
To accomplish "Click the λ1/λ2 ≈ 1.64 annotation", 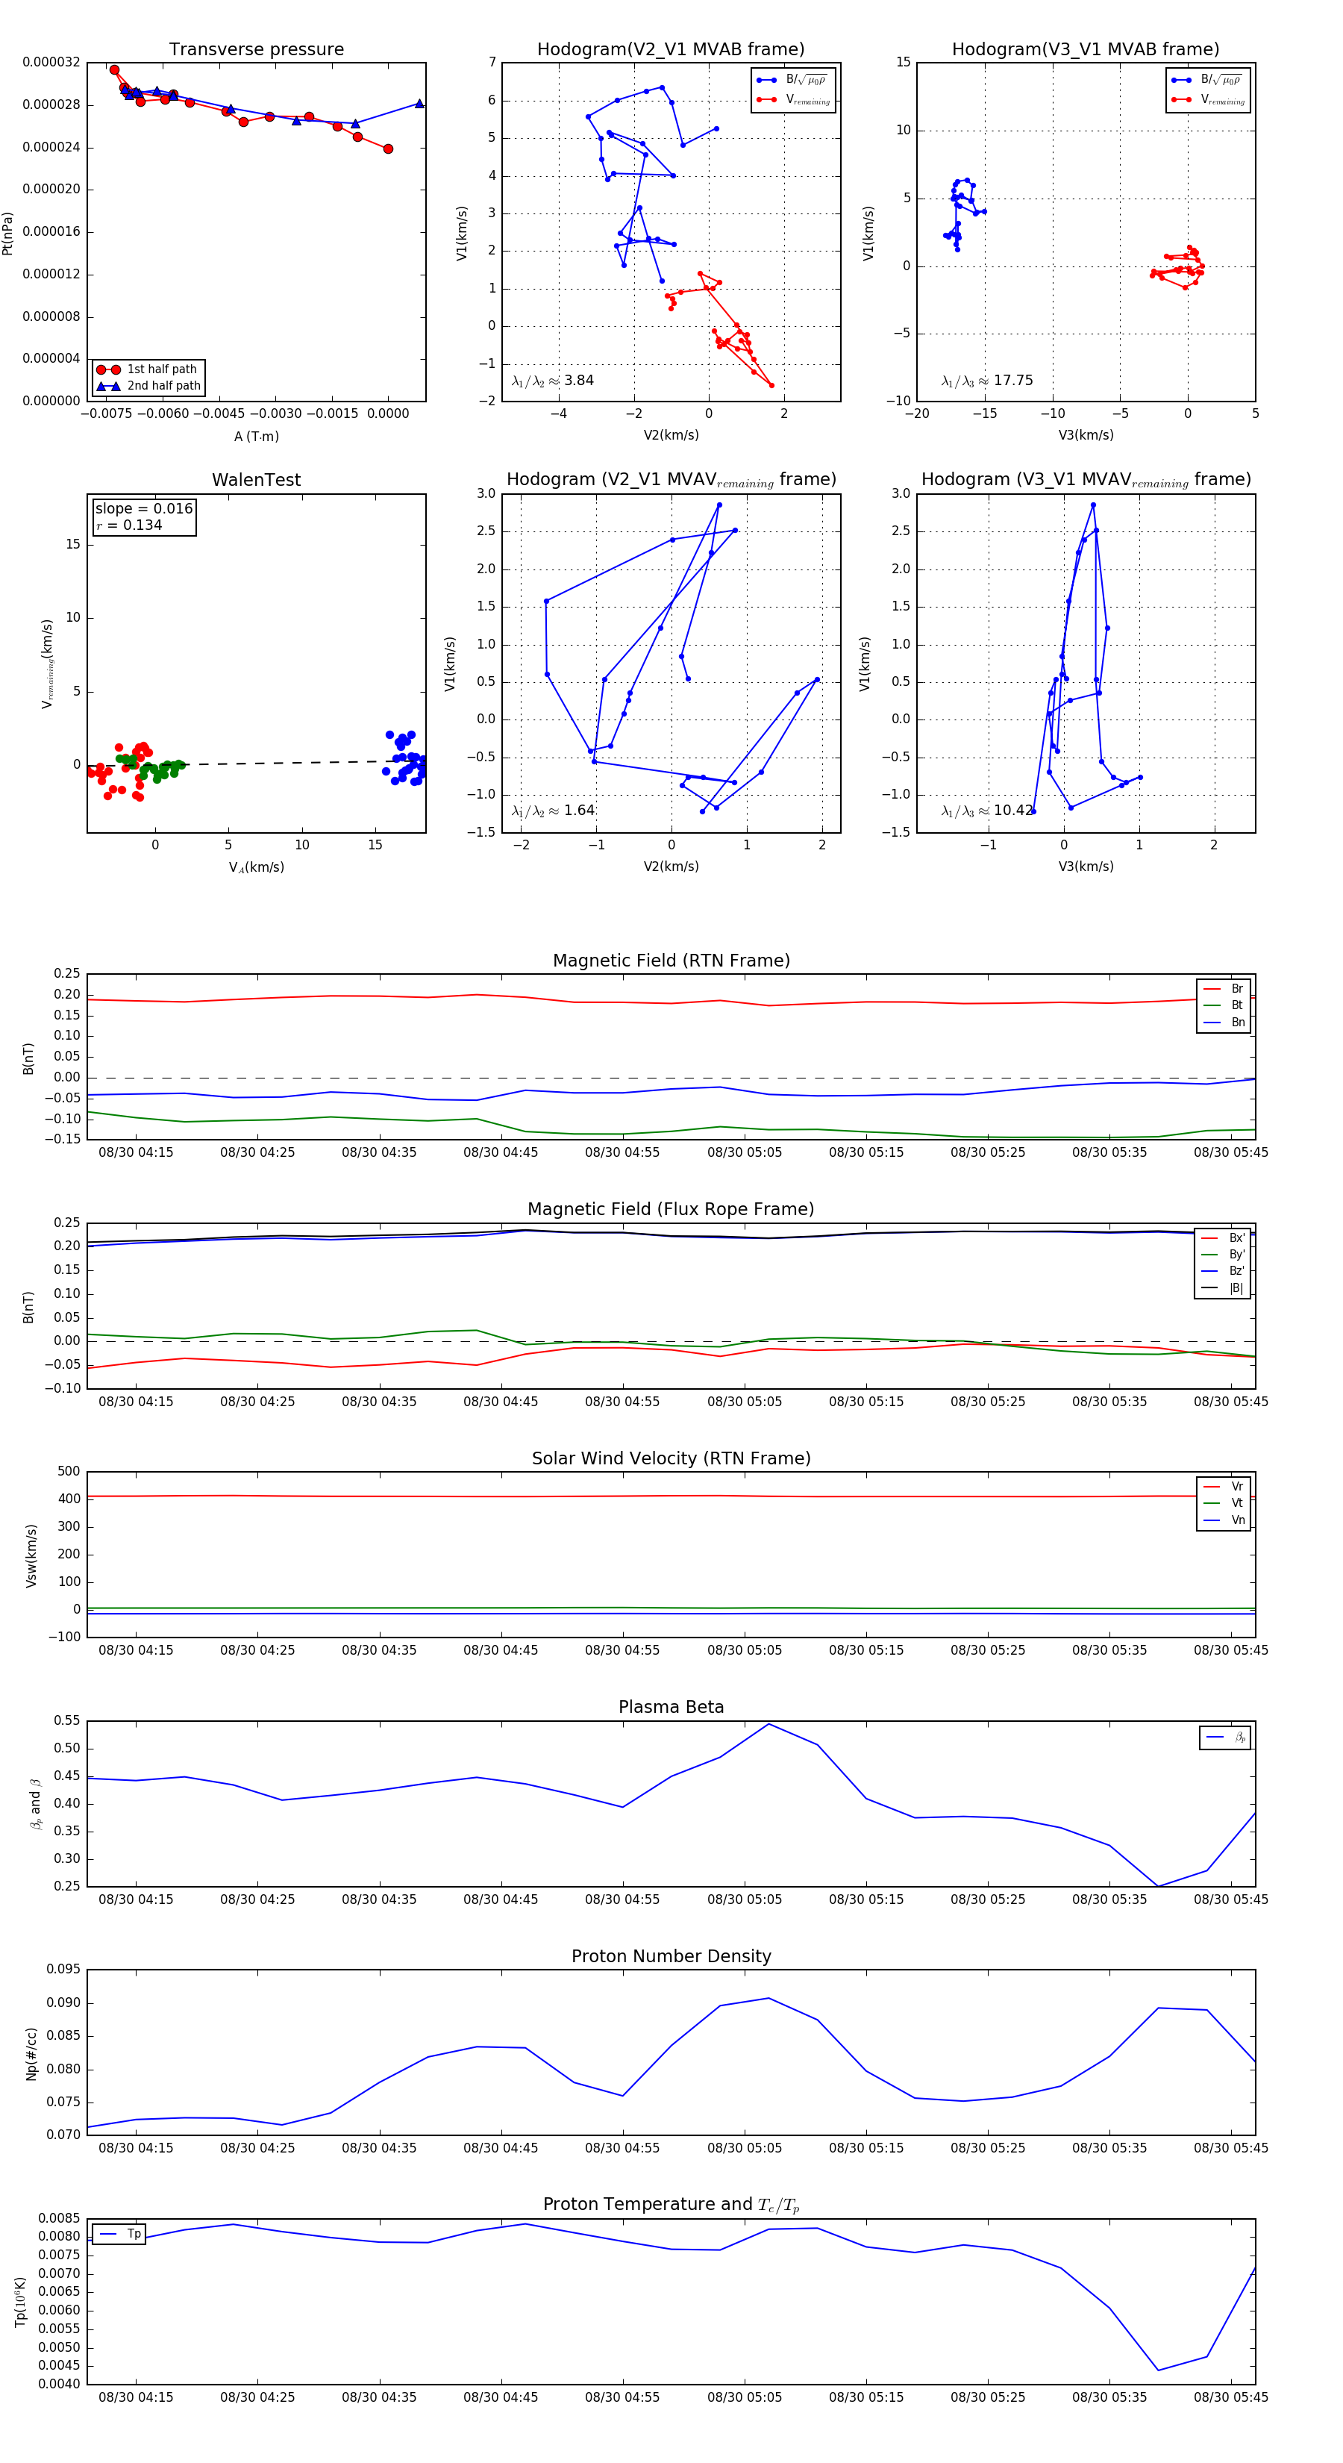I will (x=552, y=811).
